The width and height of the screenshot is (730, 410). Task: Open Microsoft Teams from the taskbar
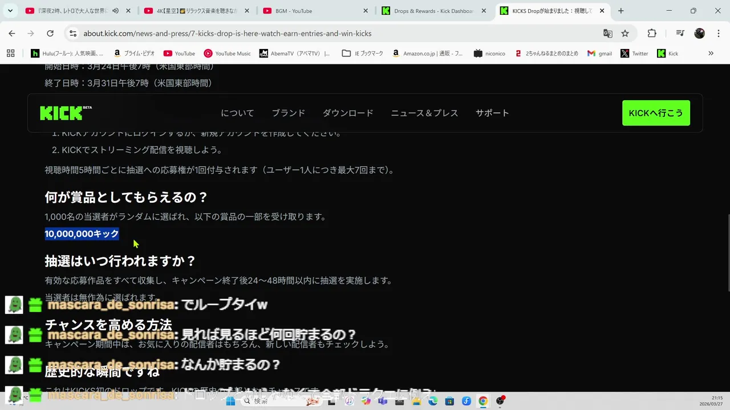[x=382, y=401]
